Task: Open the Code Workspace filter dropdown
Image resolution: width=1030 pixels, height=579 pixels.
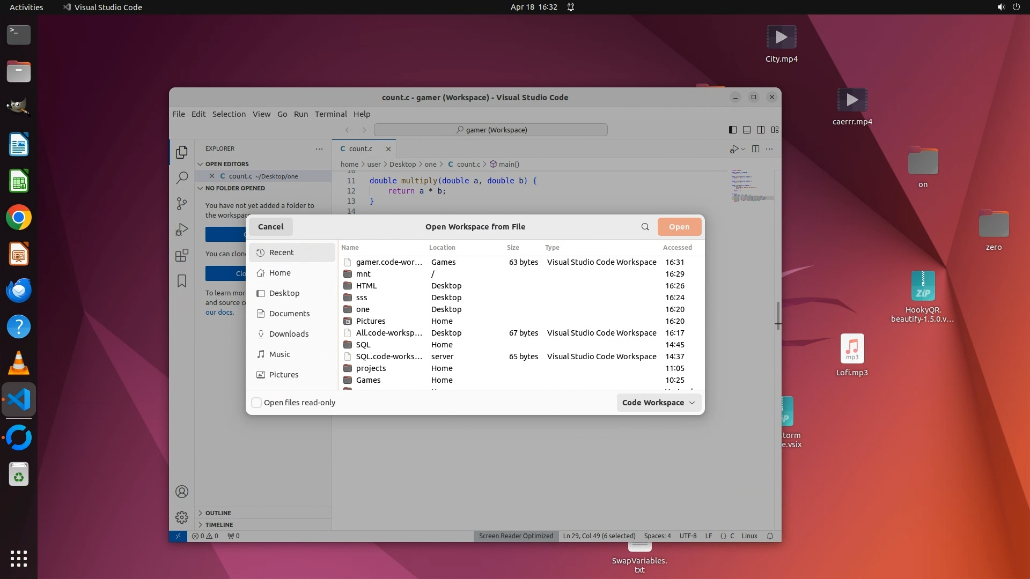Action: pos(658,403)
